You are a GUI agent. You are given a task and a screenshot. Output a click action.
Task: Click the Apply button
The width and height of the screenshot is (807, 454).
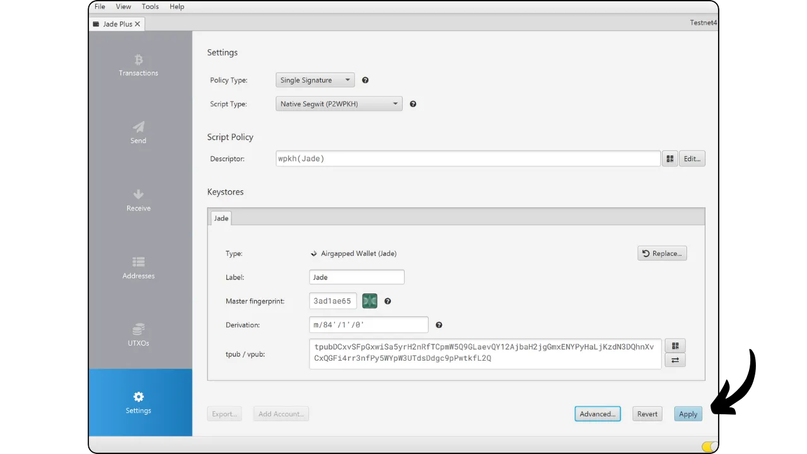coord(688,414)
